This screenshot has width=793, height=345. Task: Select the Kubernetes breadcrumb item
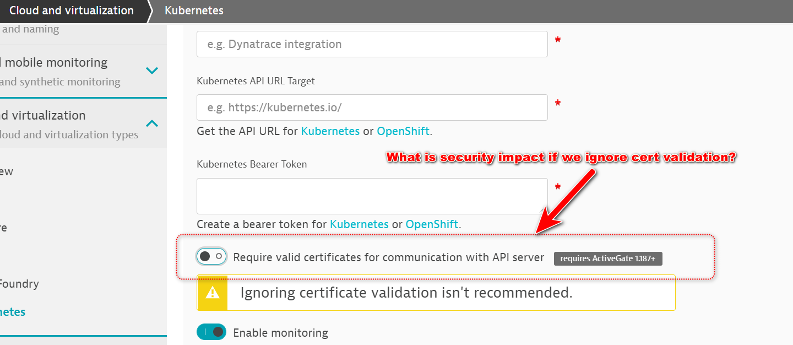pos(194,10)
